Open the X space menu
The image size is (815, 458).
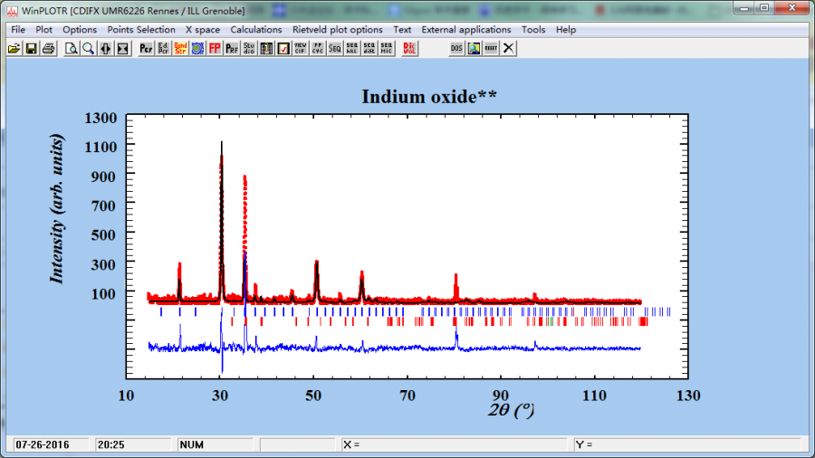[x=203, y=30]
